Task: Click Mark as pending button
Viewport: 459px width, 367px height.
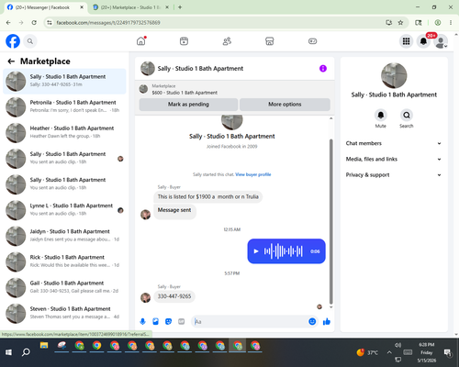Action: pyautogui.click(x=188, y=105)
